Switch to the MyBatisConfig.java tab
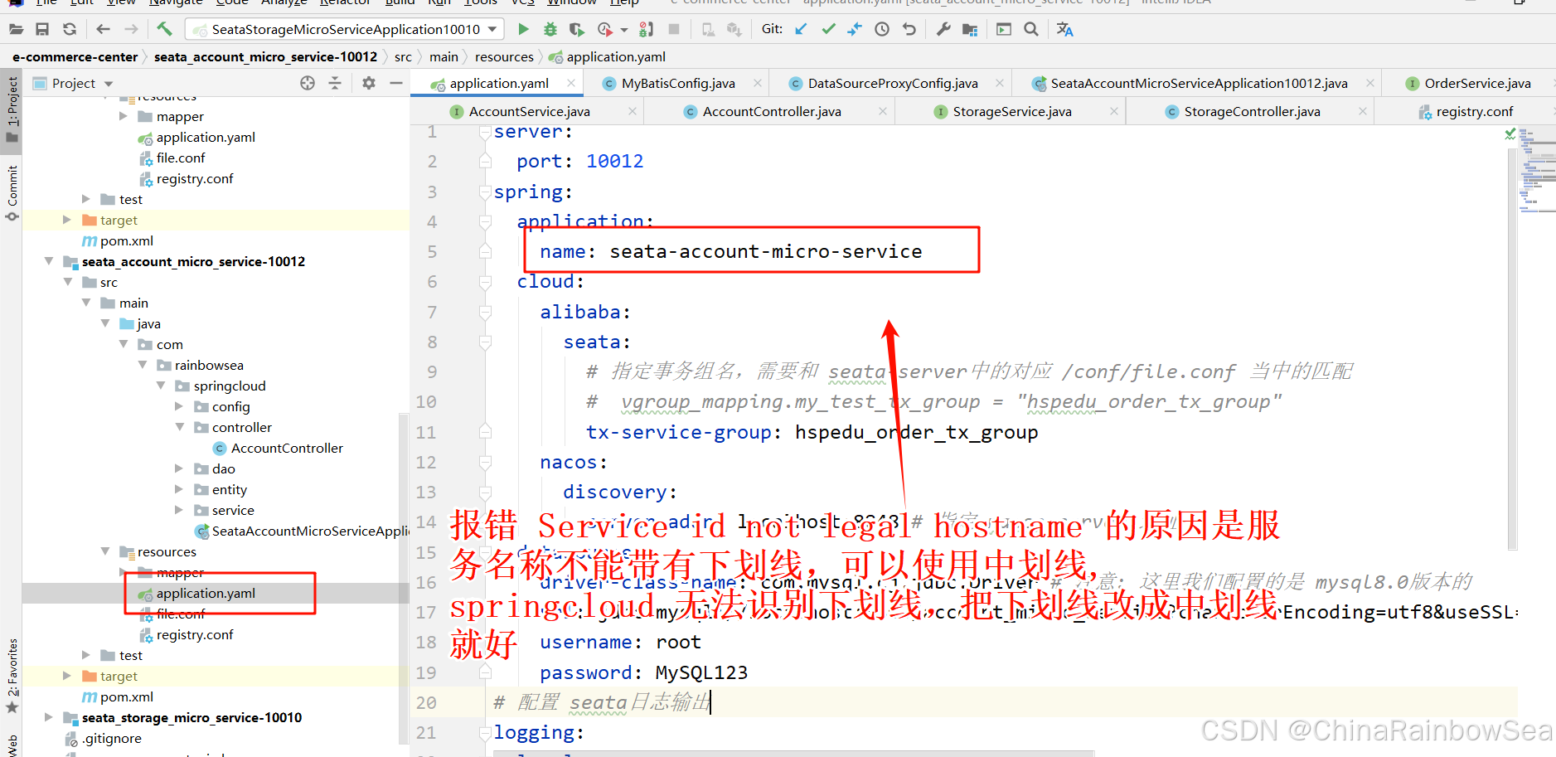Screen dimensions: 1556x757 click(x=677, y=83)
